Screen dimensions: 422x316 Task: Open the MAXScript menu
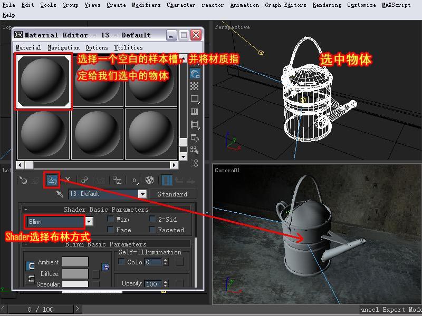(396, 5)
